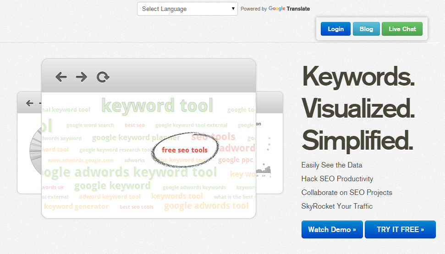This screenshot has height=254, width=445.
Task: Click 'google keyword research tool' keyword
Action: [115, 150]
